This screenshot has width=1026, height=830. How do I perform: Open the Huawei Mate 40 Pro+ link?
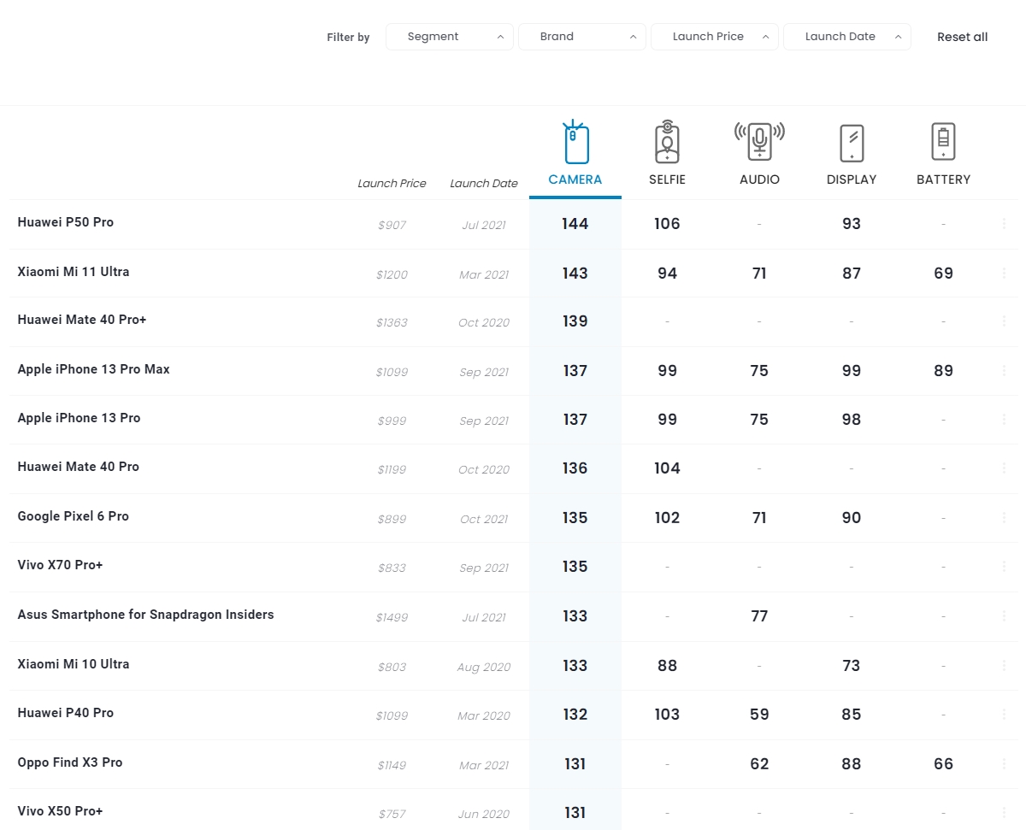pos(82,320)
